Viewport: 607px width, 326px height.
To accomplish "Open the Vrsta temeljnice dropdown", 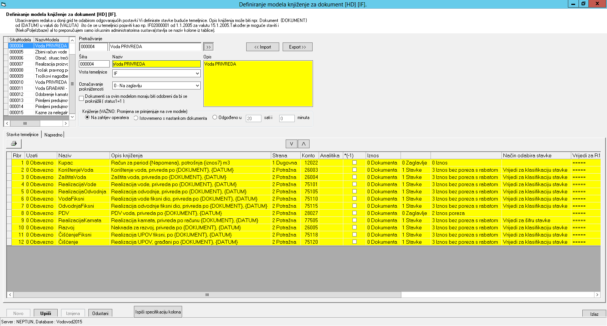I will (197, 74).
